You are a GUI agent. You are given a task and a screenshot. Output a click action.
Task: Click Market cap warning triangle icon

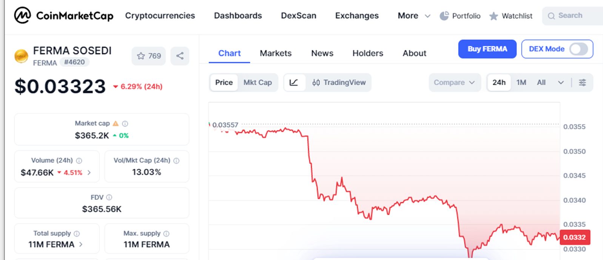pos(116,124)
